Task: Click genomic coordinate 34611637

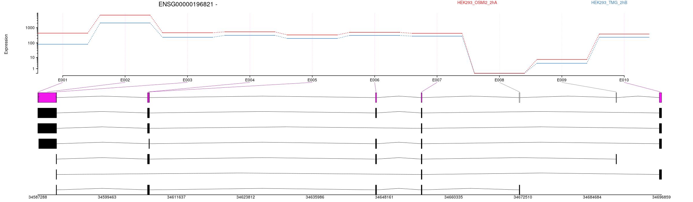Action: (176, 197)
